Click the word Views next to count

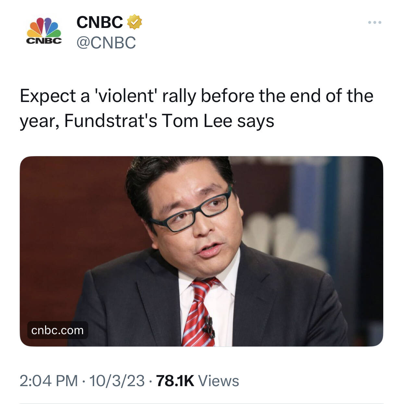coord(218,381)
